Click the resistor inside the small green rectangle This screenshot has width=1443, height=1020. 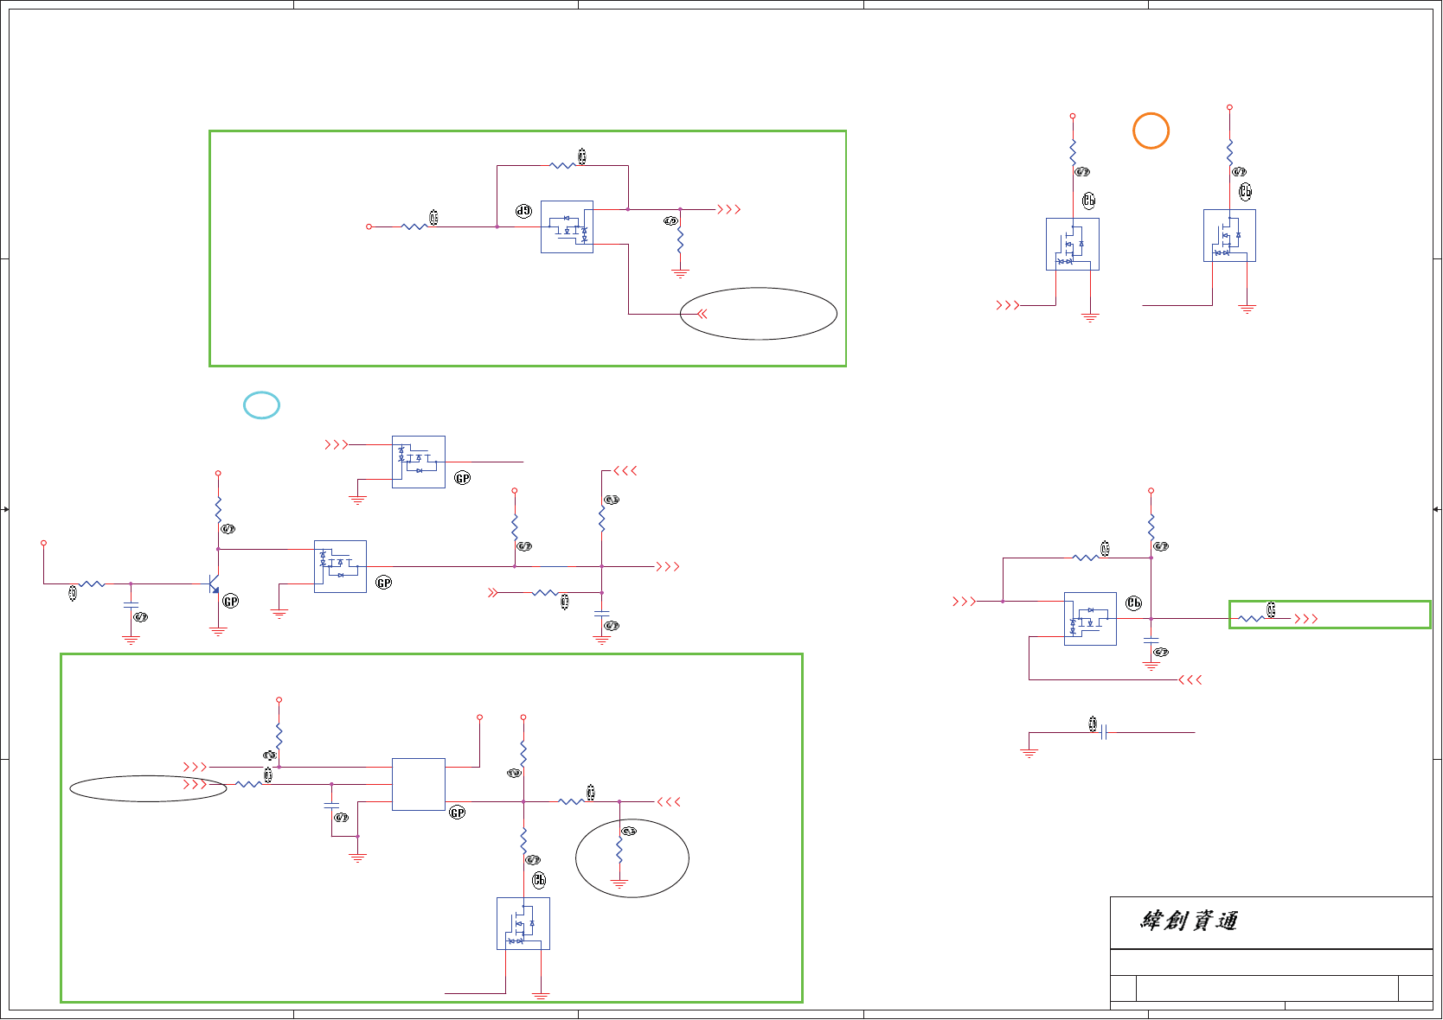pos(1251,618)
